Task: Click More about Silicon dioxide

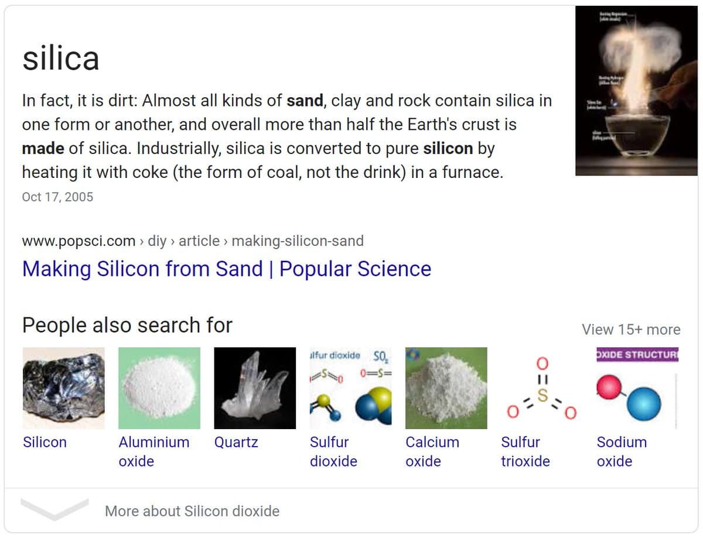Action: tap(192, 511)
